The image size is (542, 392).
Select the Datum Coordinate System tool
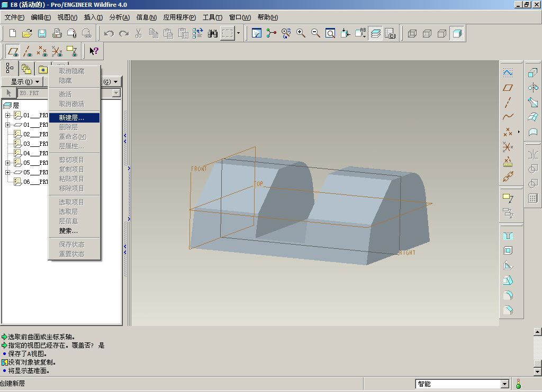(x=508, y=147)
